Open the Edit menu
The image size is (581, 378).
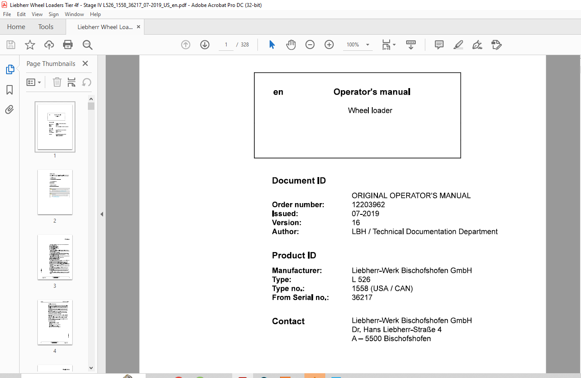21,14
